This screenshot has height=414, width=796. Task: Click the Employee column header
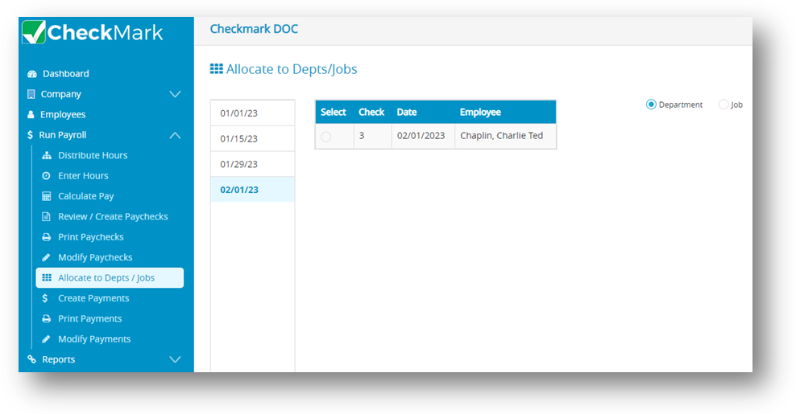tap(480, 112)
